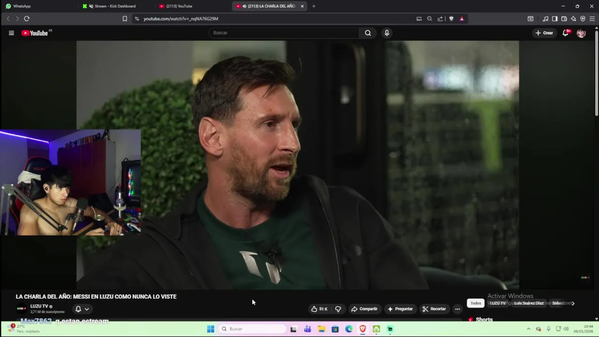Dislike the video with thumbs-down button
Image resolution: width=599 pixels, height=337 pixels.
(338, 309)
